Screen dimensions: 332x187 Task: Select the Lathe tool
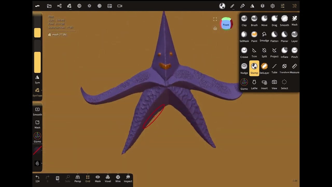(x=254, y=84)
